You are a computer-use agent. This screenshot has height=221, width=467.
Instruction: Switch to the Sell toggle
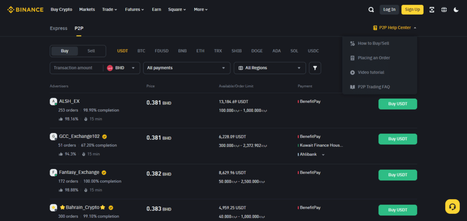point(91,51)
